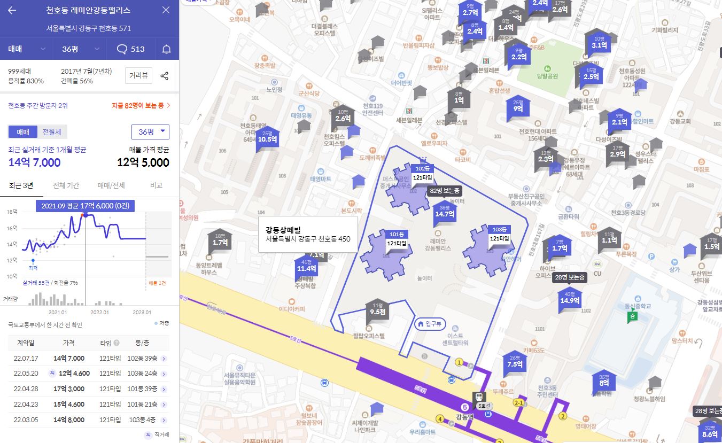Switch to 전월세 toggle
This screenshot has width=722, height=443.
tap(52, 131)
